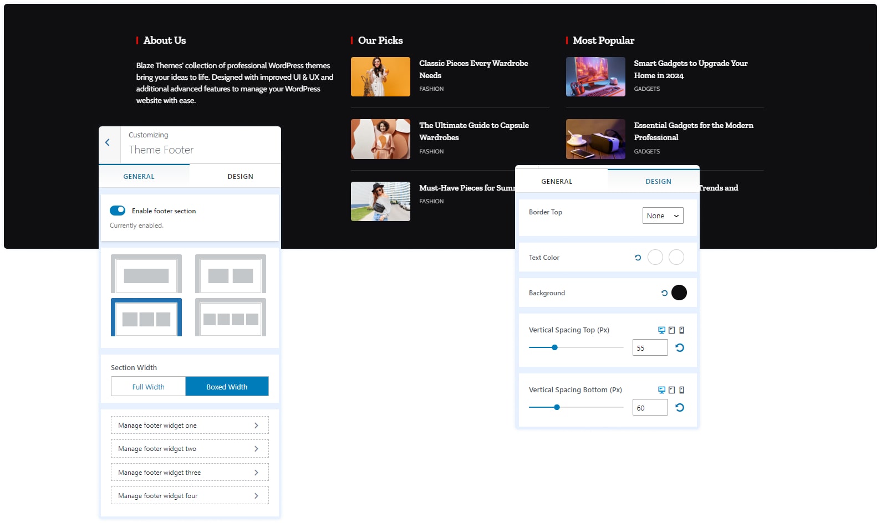Select desktop device icon for Vertical Spacing Top
881x523 pixels.
click(x=661, y=330)
